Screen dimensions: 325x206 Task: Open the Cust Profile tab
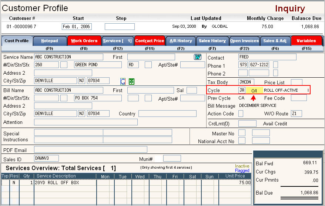pyautogui.click(x=17, y=41)
